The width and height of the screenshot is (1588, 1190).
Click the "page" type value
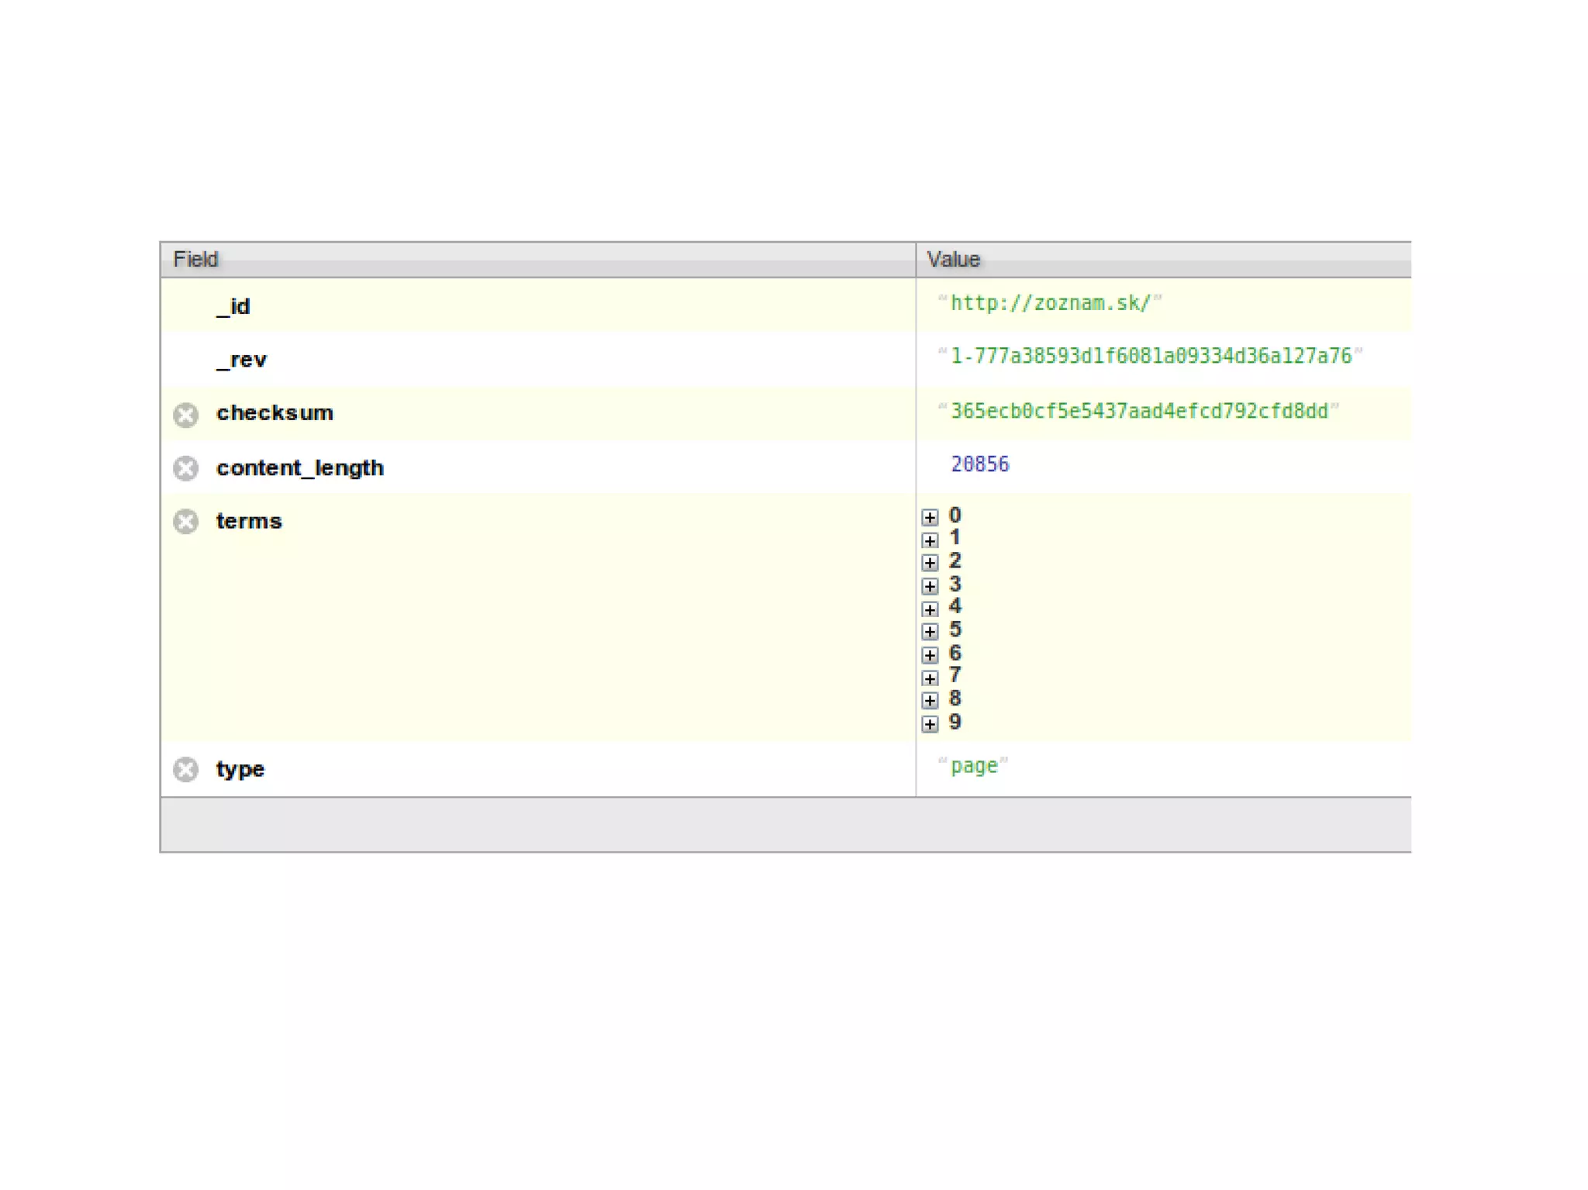(x=973, y=766)
